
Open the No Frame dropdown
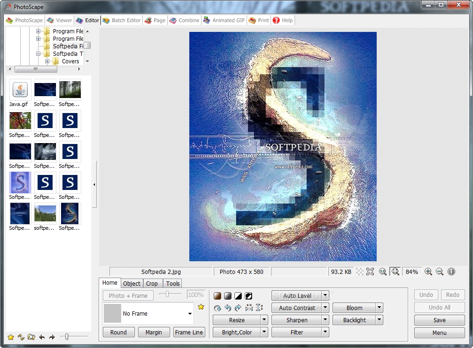[190, 314]
